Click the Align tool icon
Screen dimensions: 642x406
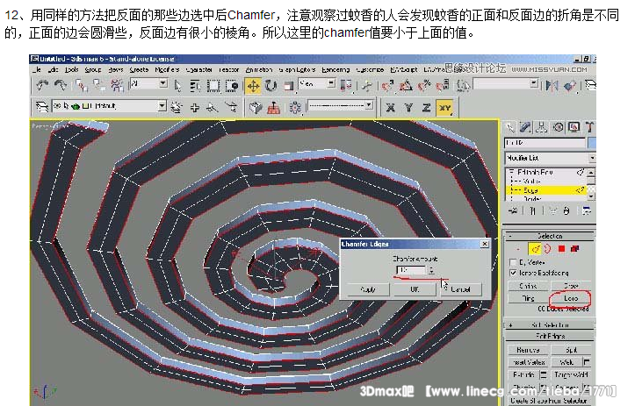[569, 85]
